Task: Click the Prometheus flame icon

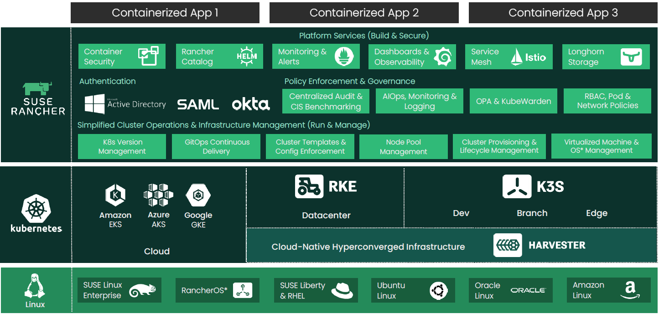Action: (343, 57)
